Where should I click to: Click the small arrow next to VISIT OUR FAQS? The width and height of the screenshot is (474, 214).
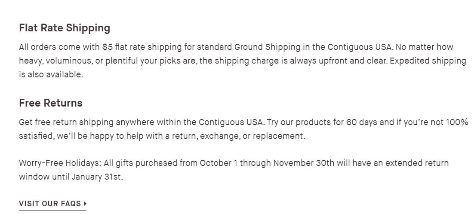(86, 204)
